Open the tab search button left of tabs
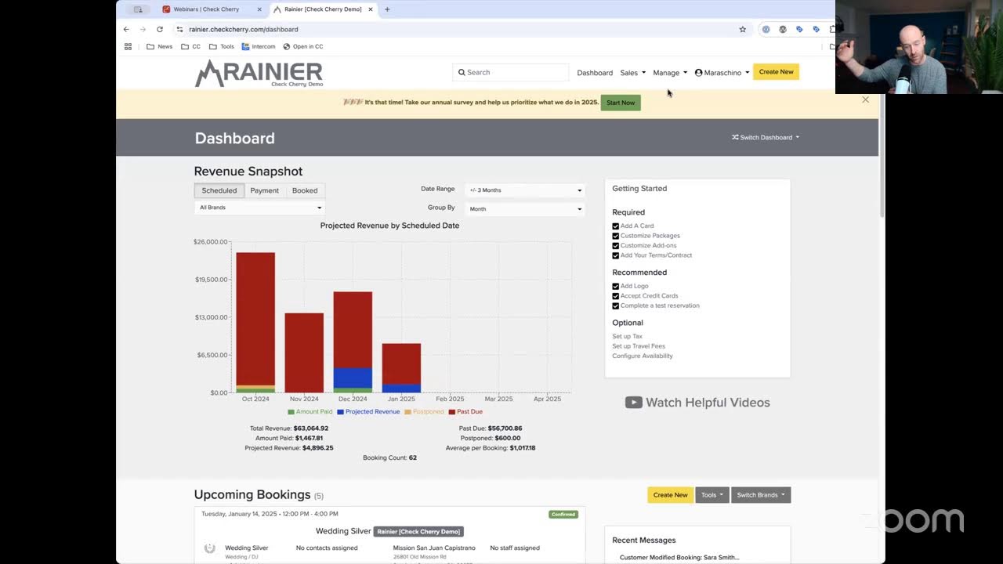 tap(138, 9)
